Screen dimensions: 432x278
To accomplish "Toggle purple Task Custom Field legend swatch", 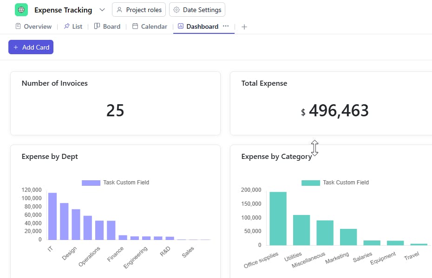I will click(91, 183).
